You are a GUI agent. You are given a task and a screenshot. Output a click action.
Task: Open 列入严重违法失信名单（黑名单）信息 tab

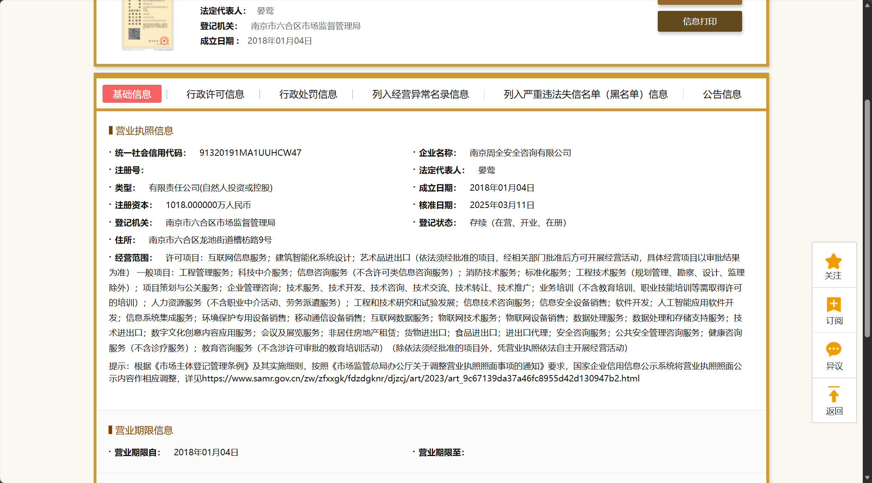pos(585,94)
